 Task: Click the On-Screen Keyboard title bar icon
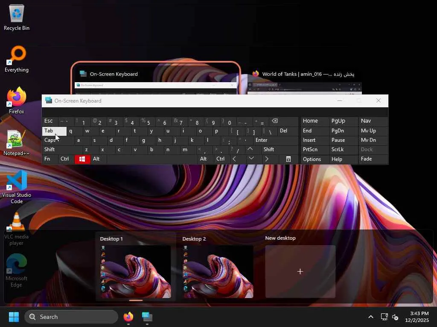tap(49, 100)
